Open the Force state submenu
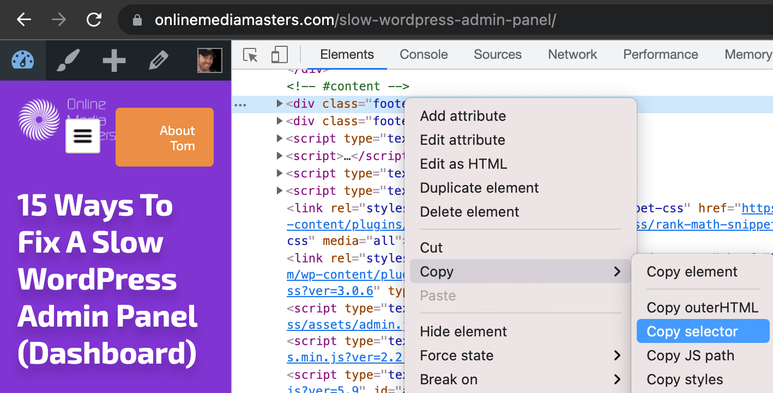The height and width of the screenshot is (393, 773). click(x=521, y=355)
